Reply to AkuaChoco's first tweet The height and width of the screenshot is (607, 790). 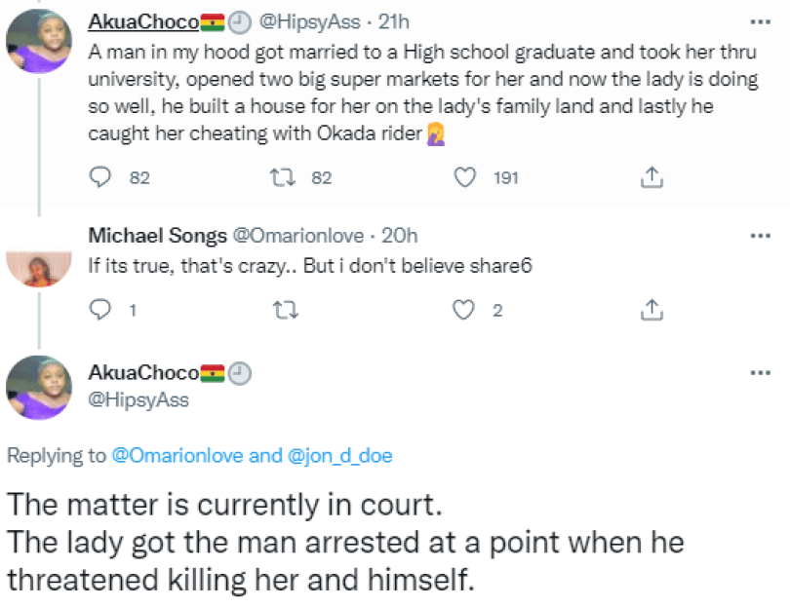pyautogui.click(x=100, y=177)
